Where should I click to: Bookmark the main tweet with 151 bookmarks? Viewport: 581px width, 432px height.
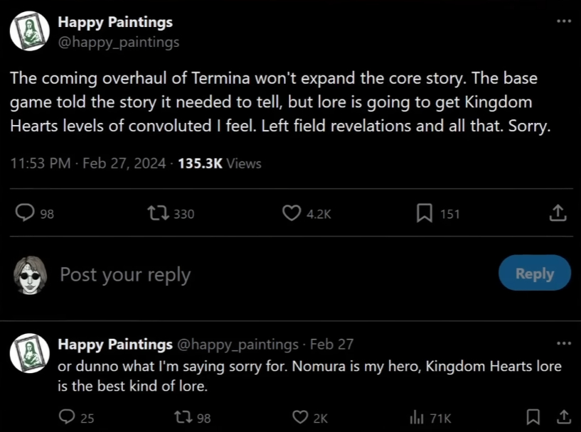pyautogui.click(x=425, y=213)
